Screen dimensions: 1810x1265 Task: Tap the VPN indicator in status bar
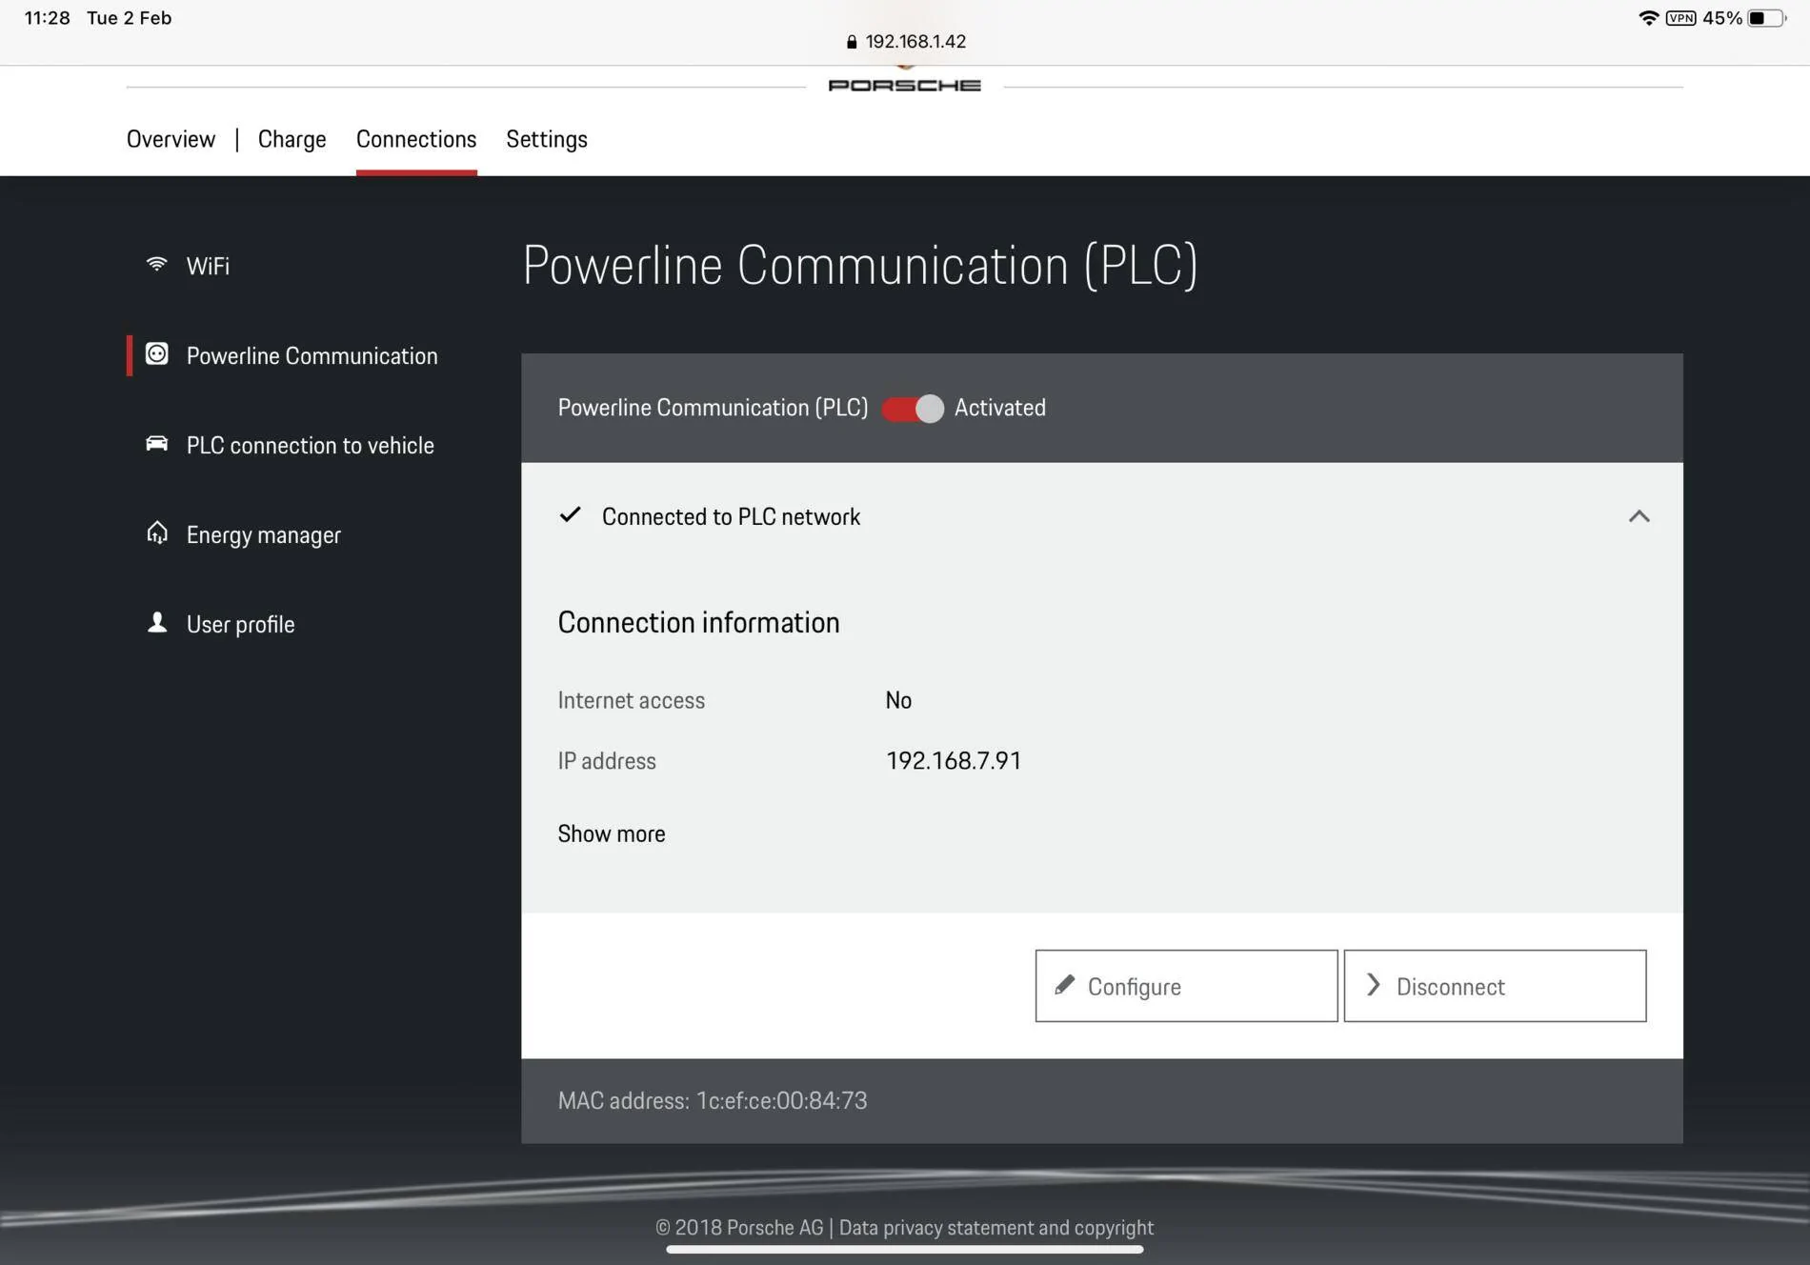pos(1680,18)
